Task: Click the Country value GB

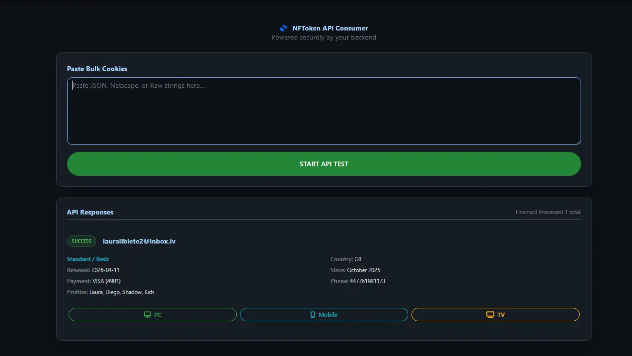Action: pos(358,259)
